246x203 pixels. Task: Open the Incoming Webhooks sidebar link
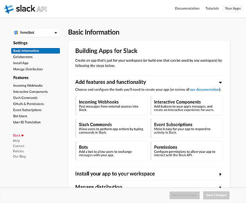[28, 85]
